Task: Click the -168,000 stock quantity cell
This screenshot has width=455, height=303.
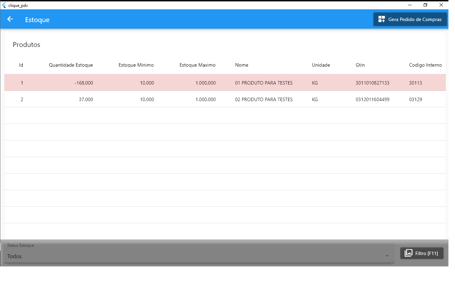Action: 83,83
